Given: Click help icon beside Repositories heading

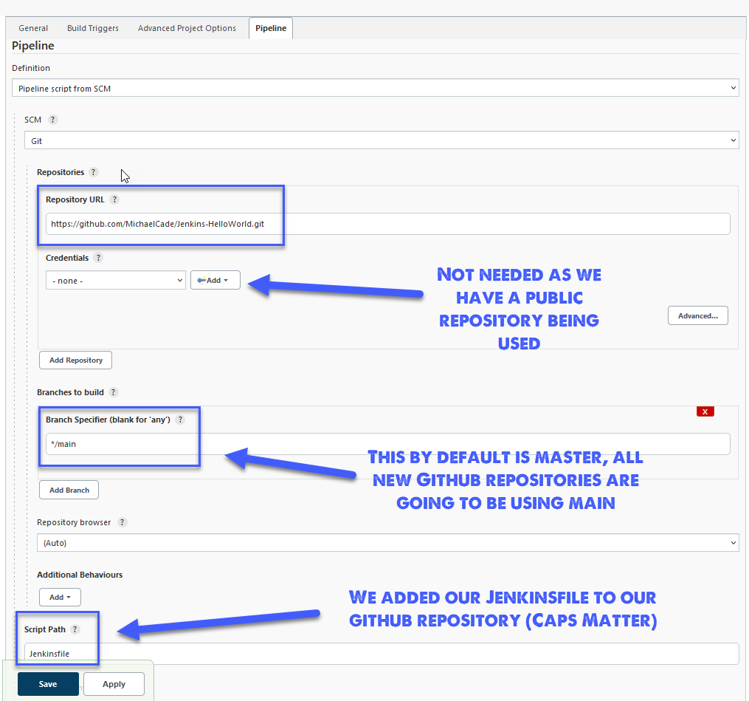Looking at the screenshot, I should [93, 172].
